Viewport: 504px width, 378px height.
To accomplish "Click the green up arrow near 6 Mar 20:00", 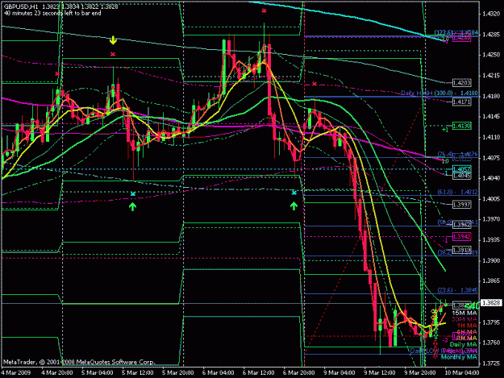I will pos(294,206).
